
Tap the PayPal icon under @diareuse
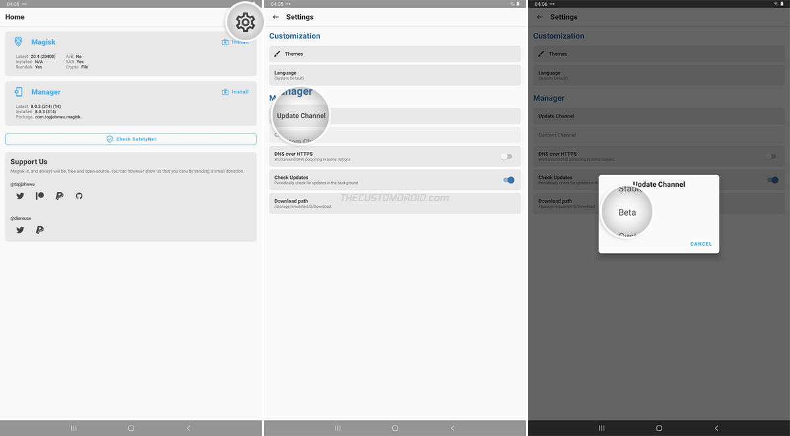[x=39, y=230]
